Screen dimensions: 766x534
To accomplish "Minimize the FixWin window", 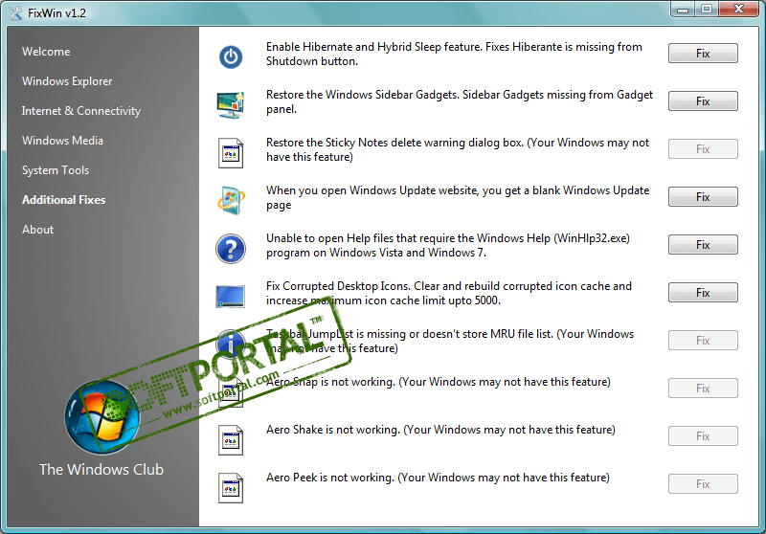I will click(x=683, y=9).
